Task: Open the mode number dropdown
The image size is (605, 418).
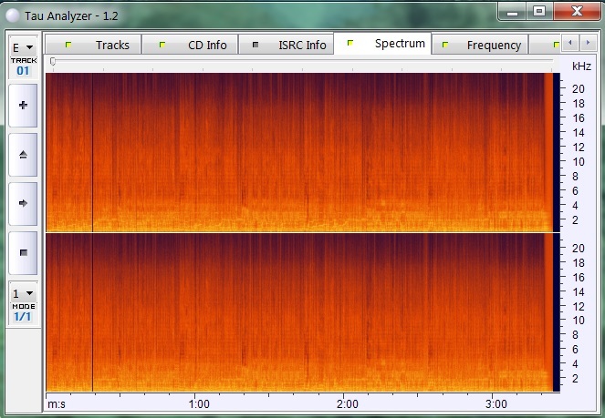Action: pos(23,293)
